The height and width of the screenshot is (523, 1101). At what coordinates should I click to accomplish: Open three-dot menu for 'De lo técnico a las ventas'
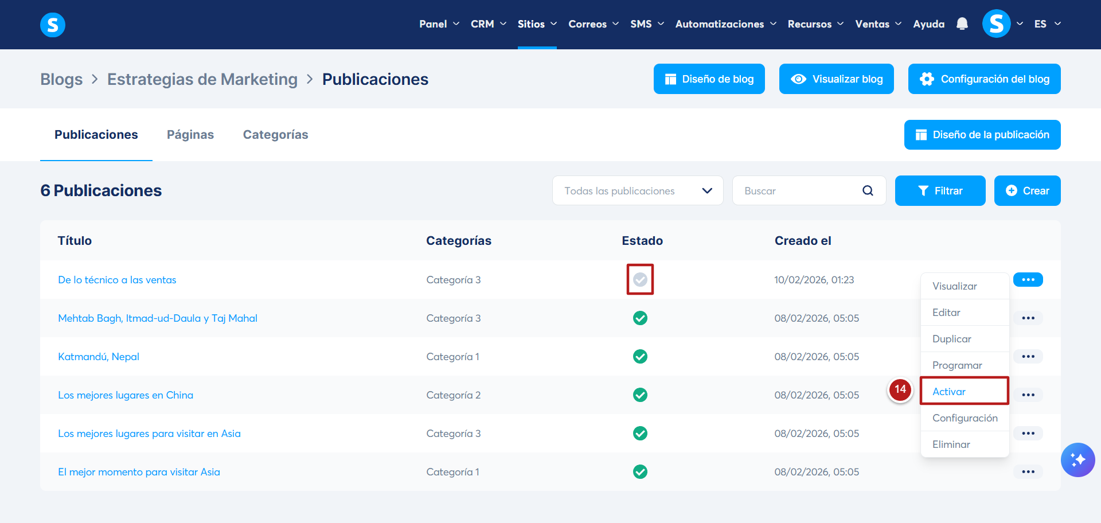pyautogui.click(x=1028, y=280)
